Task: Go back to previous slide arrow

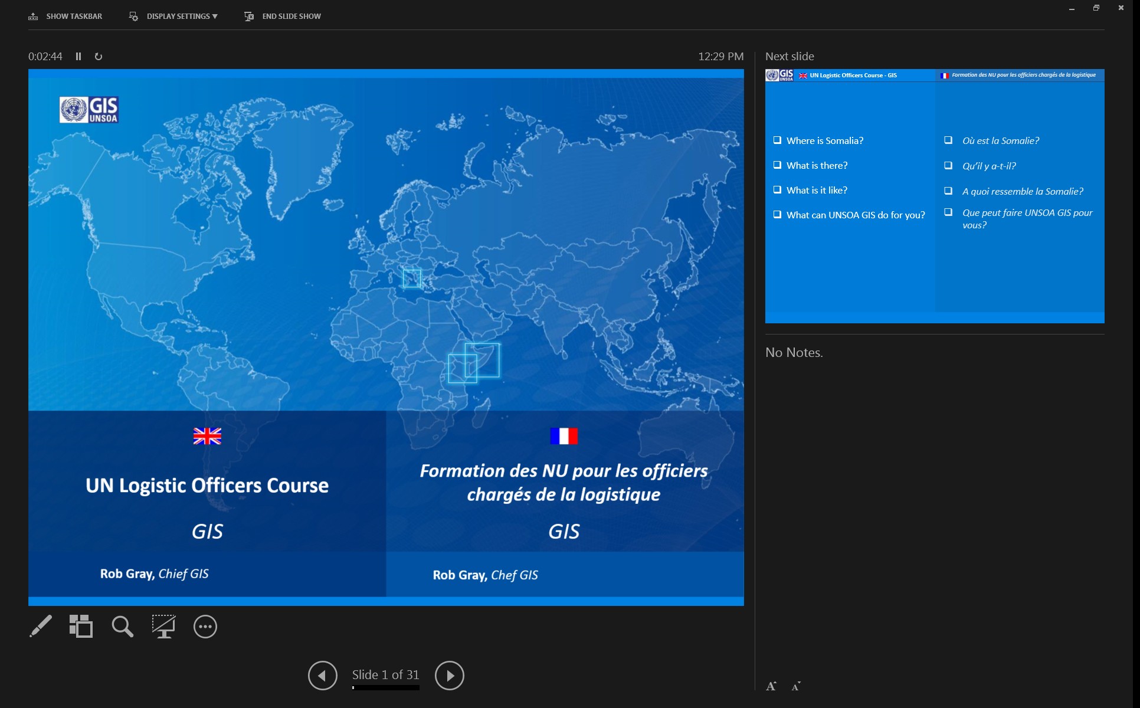Action: 322,676
